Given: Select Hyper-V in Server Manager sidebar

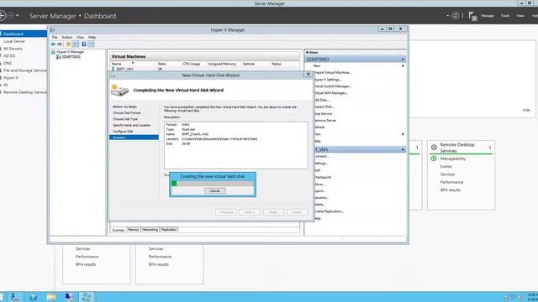Looking at the screenshot, I should (x=11, y=78).
